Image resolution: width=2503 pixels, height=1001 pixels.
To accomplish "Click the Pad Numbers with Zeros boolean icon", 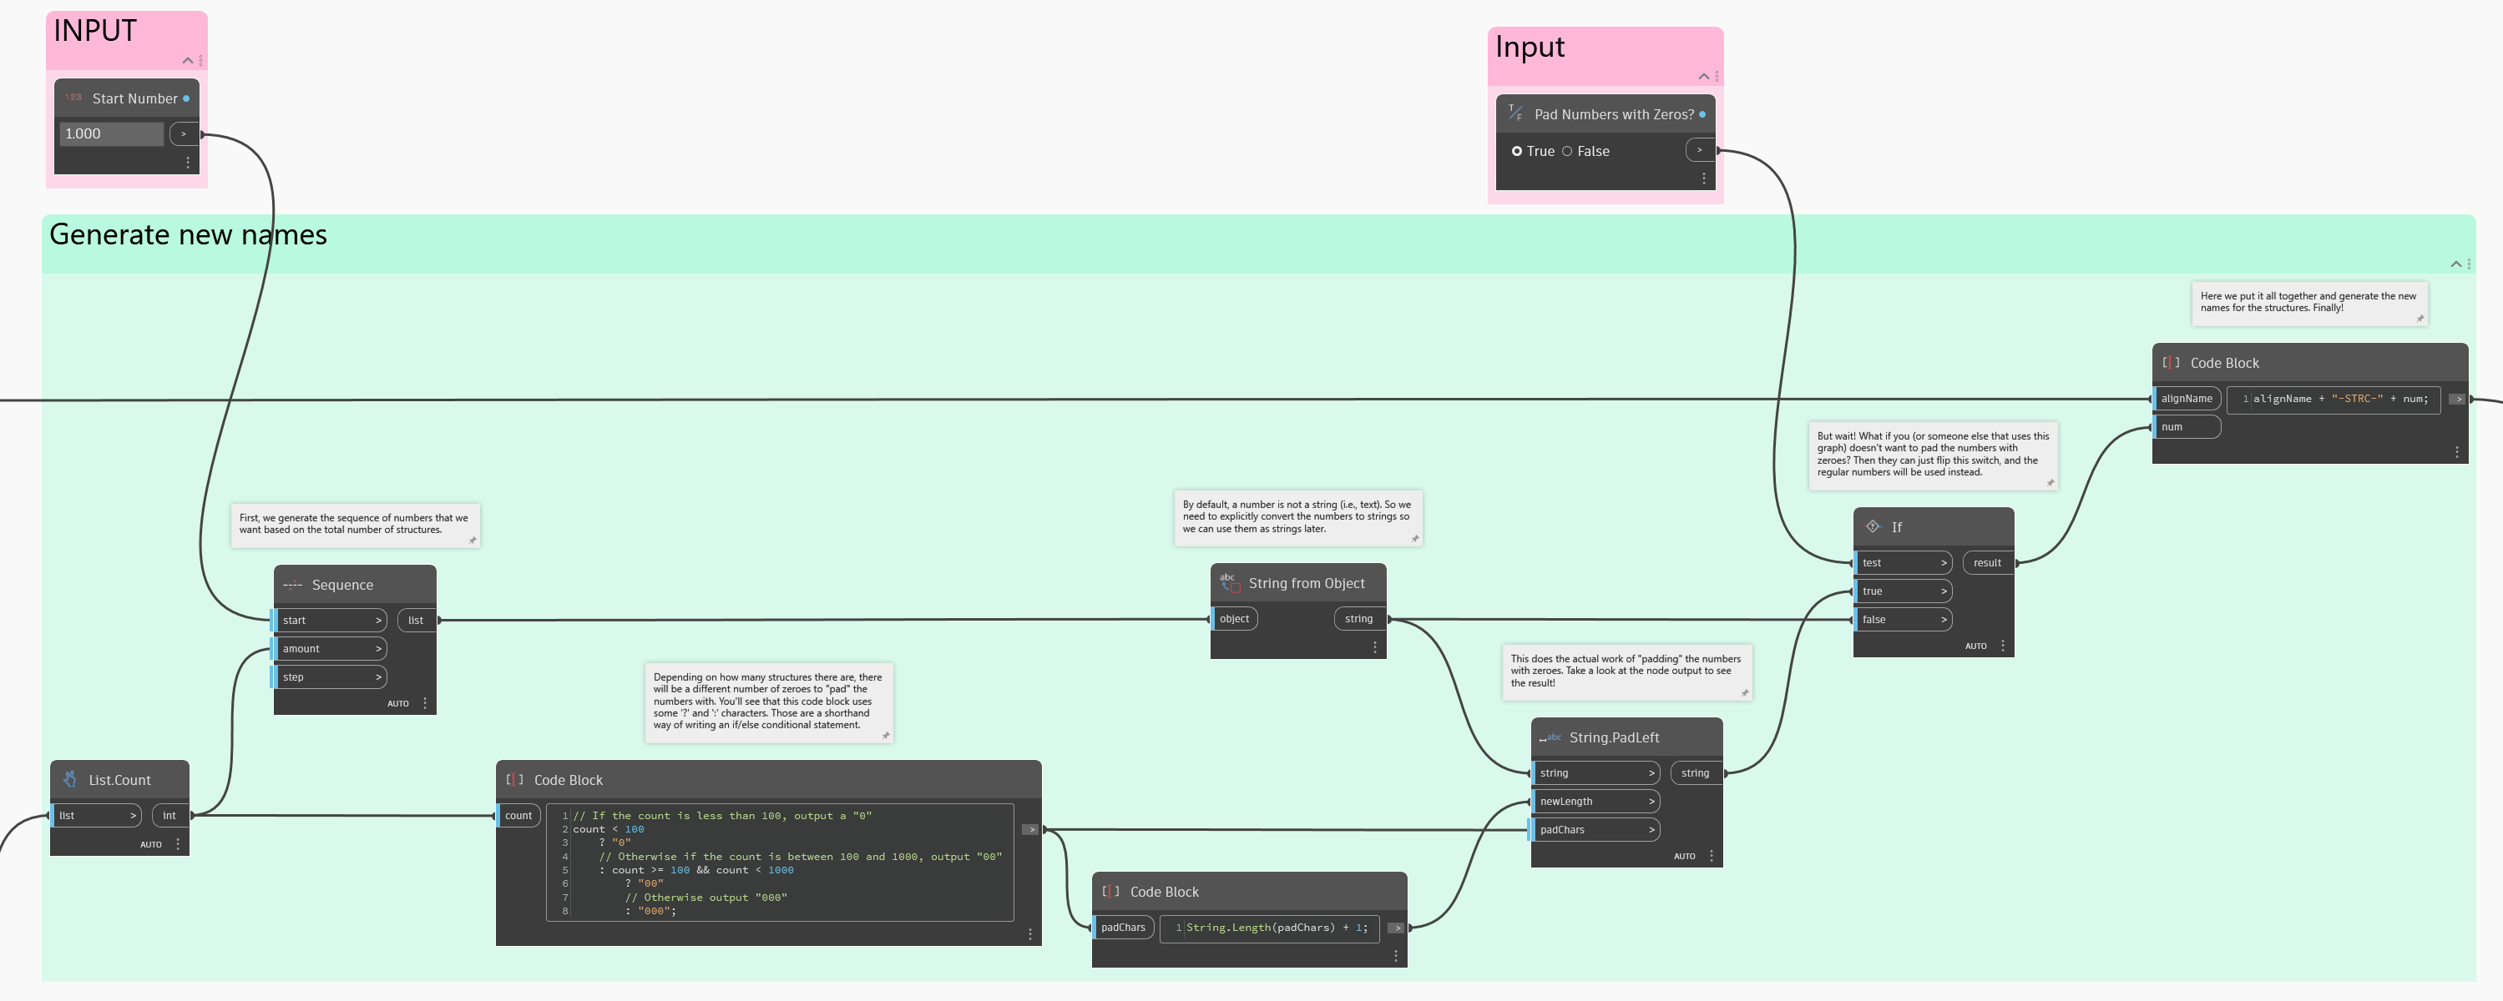I will [1514, 113].
